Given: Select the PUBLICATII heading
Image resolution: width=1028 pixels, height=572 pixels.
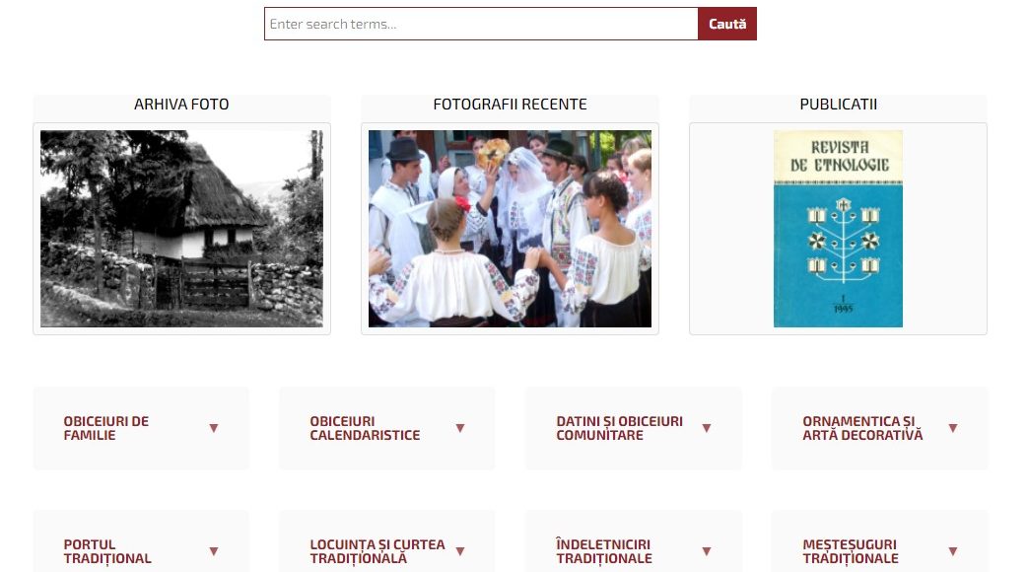Looking at the screenshot, I should tap(838, 105).
